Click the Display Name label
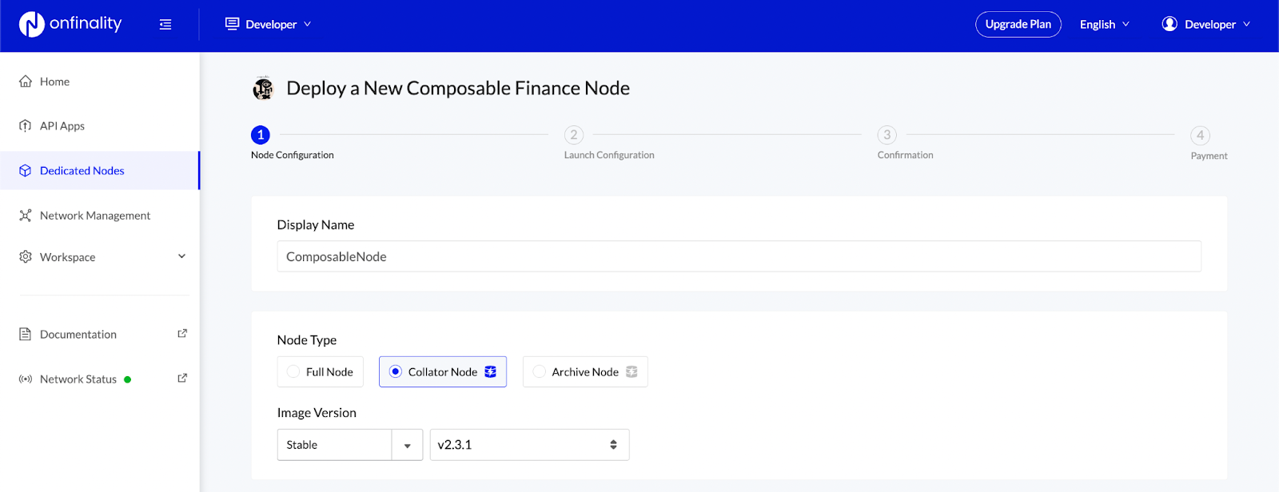 (x=316, y=225)
